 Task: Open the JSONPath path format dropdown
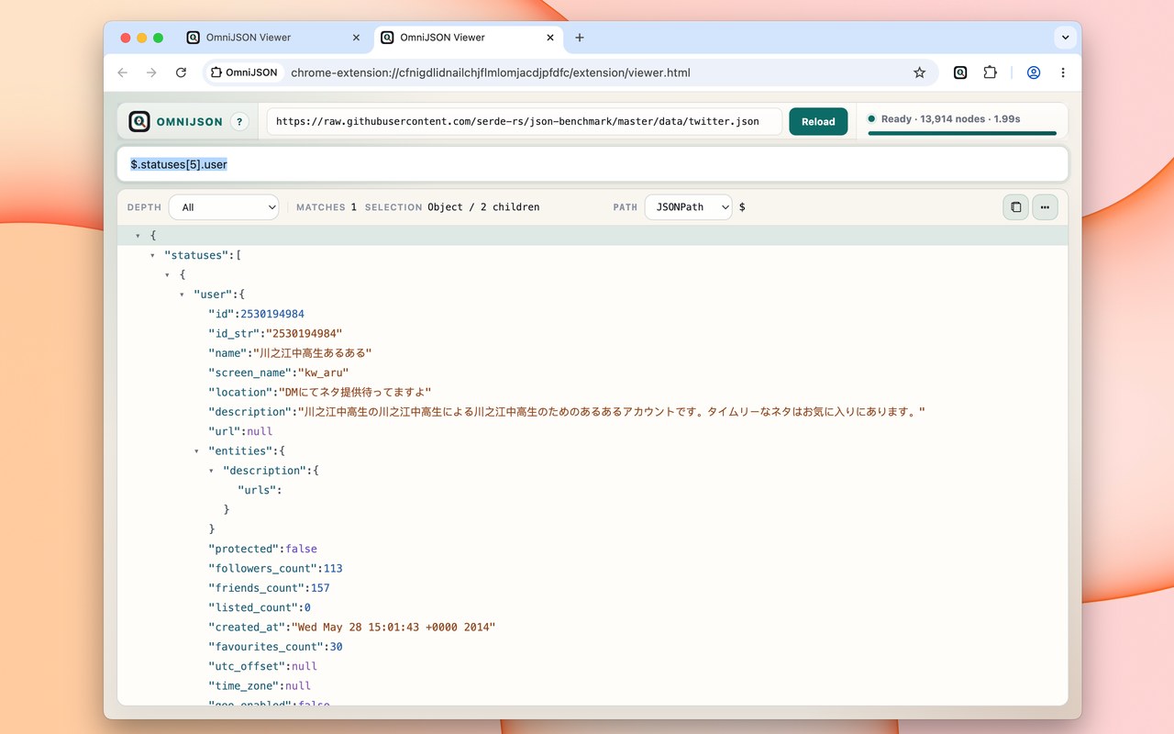688,207
